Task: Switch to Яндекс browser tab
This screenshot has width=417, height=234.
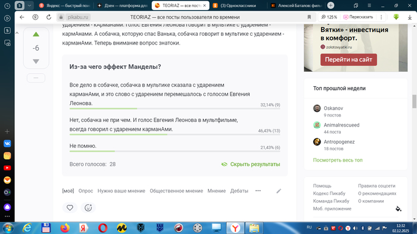Action: 65,5
